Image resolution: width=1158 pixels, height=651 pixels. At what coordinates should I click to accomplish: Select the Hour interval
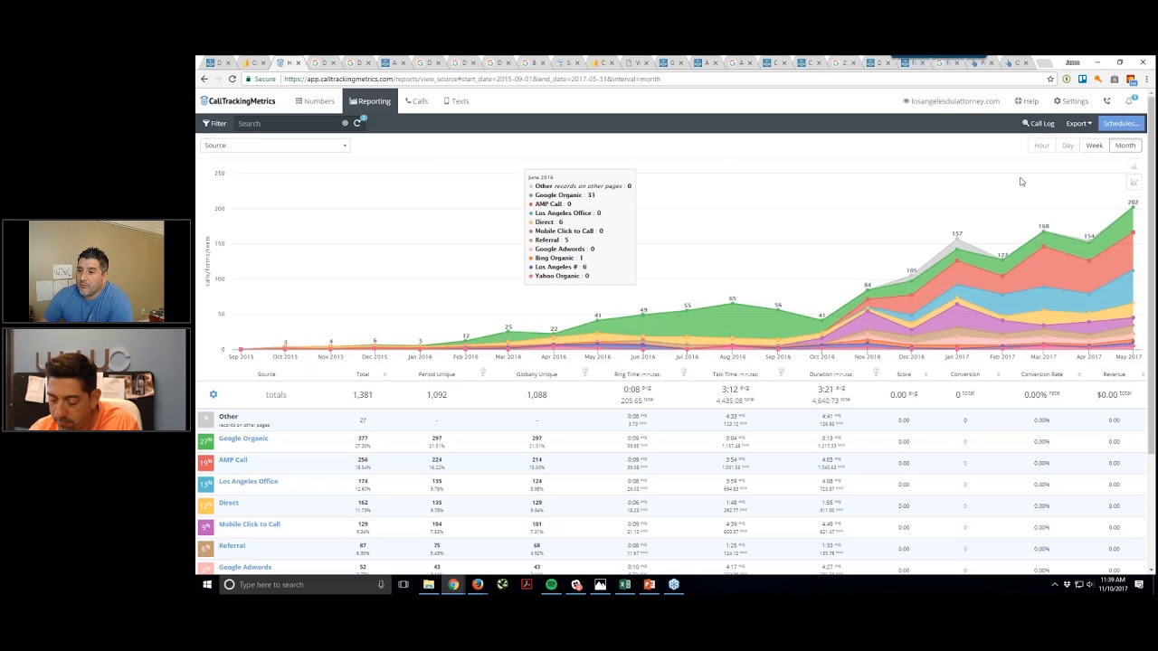click(1041, 146)
